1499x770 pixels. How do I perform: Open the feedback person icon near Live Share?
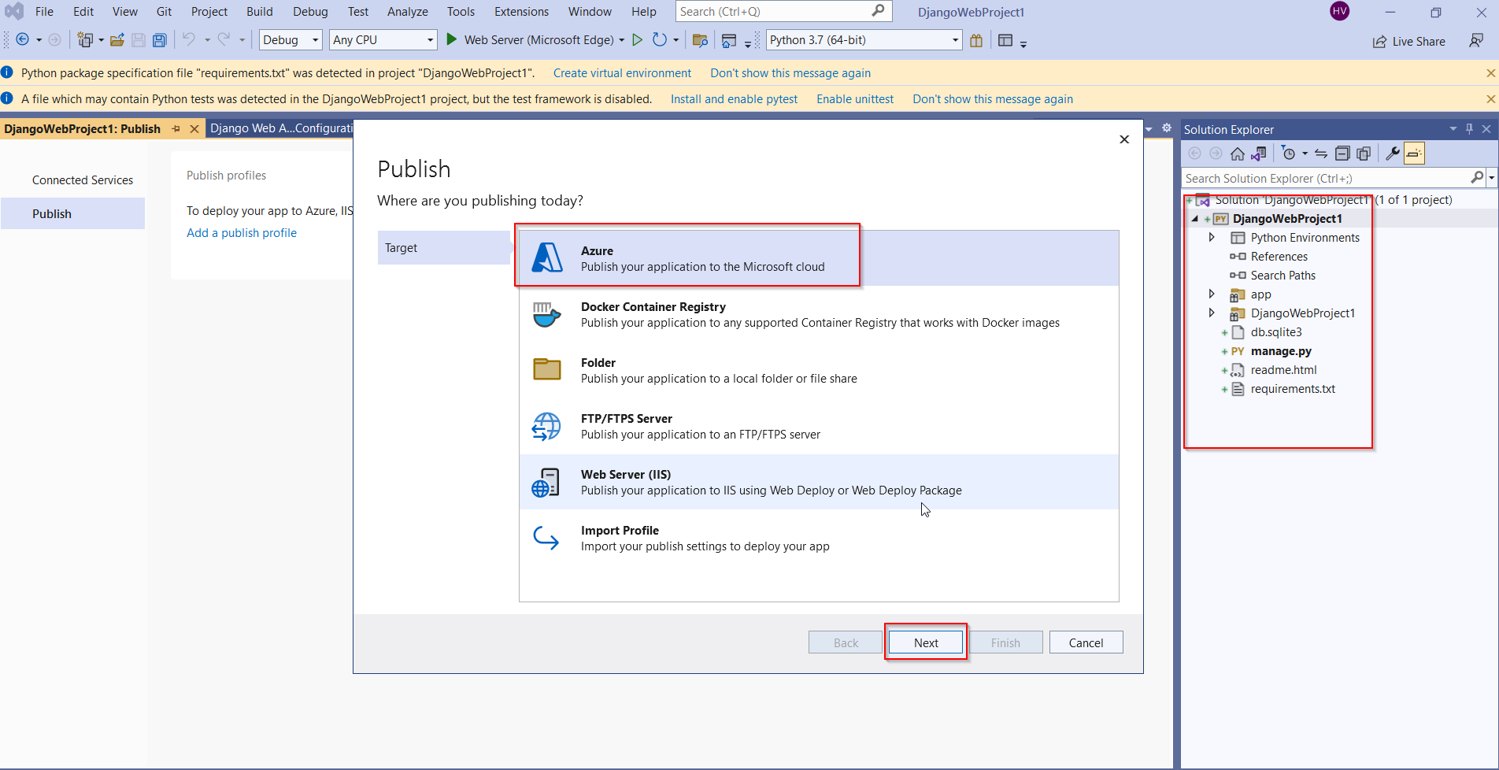point(1476,40)
